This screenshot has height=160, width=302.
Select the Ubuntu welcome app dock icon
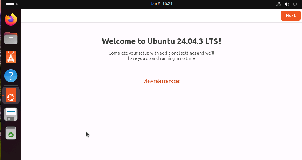pyautogui.click(x=11, y=95)
